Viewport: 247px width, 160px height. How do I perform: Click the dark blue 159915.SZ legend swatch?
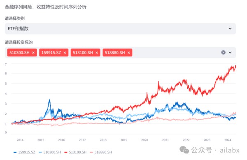pyautogui.click(x=15, y=152)
